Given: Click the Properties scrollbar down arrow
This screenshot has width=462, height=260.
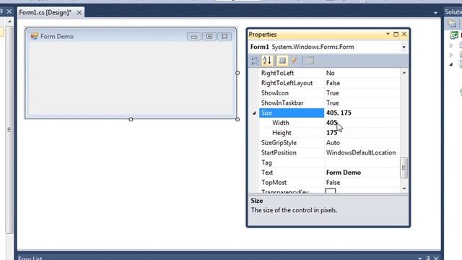Looking at the screenshot, I should pos(404,188).
